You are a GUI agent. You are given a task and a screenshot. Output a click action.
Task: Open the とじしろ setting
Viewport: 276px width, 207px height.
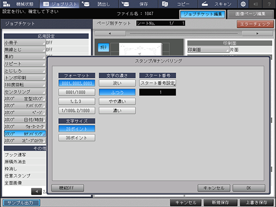[25, 70]
